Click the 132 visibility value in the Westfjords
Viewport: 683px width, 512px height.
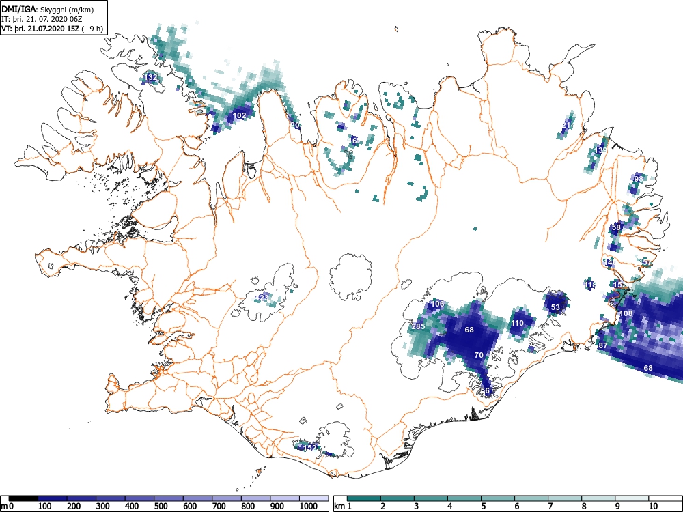(x=150, y=78)
